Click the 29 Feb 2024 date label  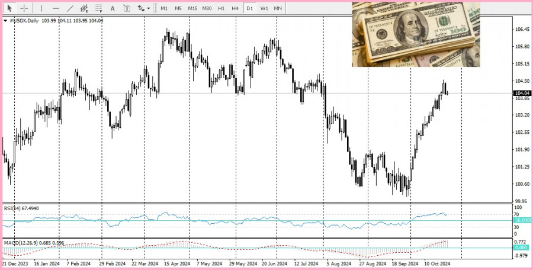pos(112,263)
